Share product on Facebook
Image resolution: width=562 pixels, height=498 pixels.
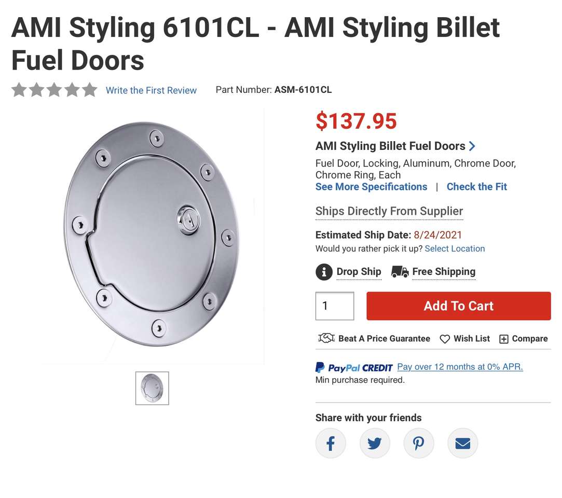click(331, 444)
